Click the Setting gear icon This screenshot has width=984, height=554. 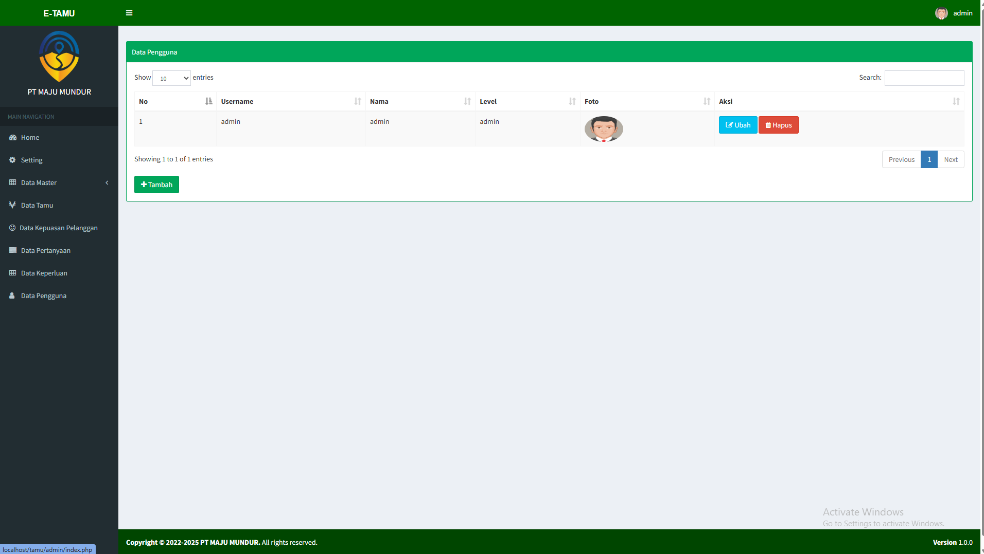coord(13,160)
